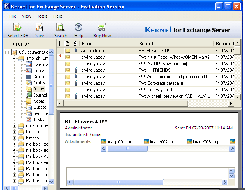Select the Calendar folder icon
245x190 pixels.
point(29,64)
